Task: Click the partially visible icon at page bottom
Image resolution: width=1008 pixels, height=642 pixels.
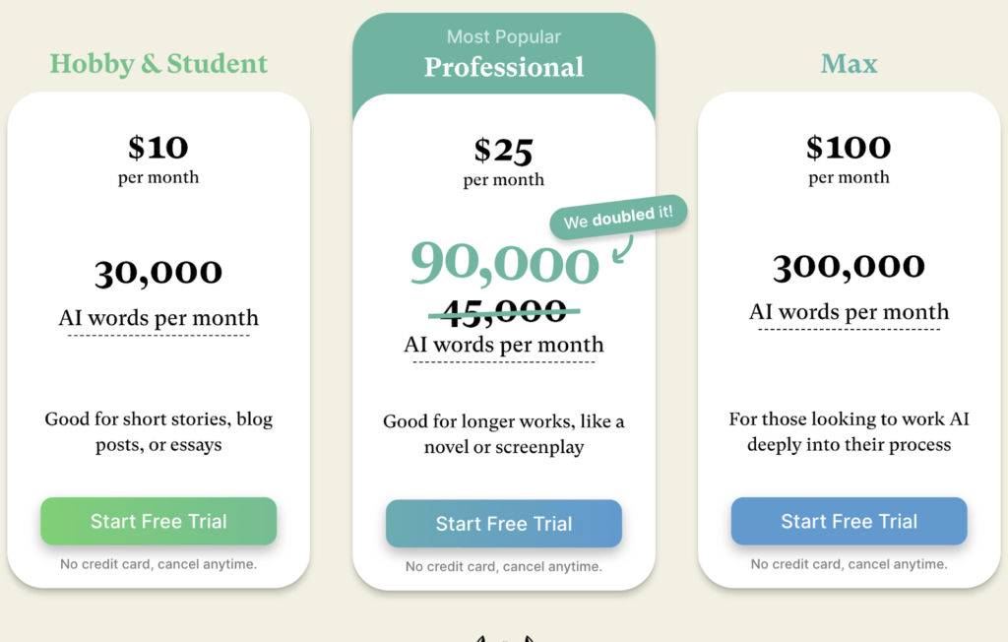Action: [x=504, y=638]
